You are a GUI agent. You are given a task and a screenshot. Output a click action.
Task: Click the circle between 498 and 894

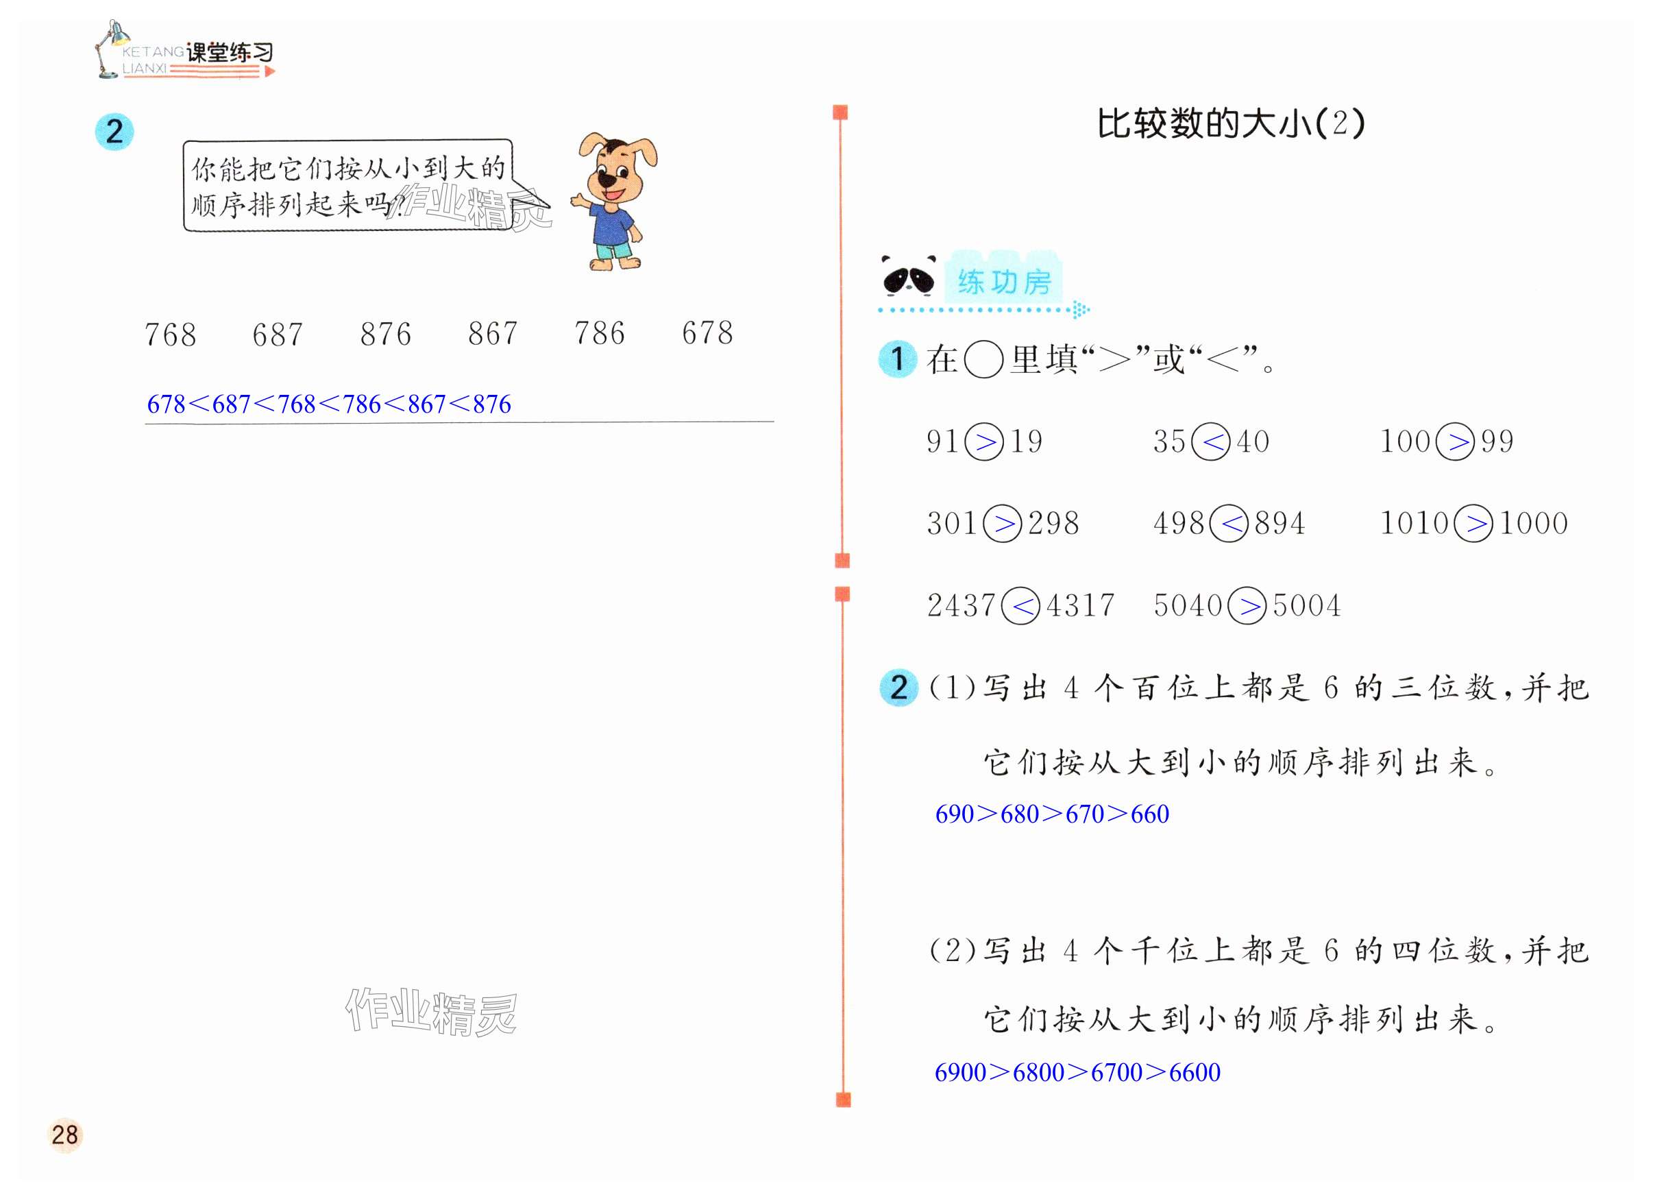click(x=1229, y=524)
